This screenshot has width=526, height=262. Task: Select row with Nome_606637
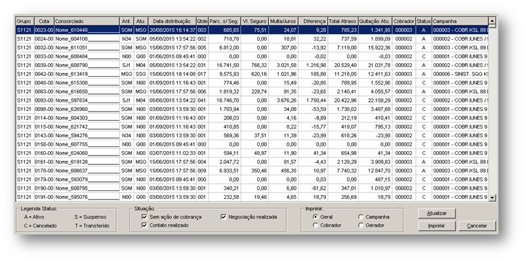(252, 171)
